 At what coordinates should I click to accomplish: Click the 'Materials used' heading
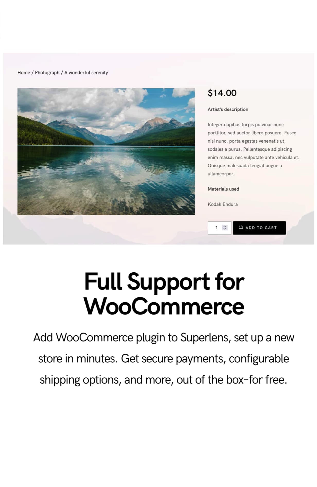223,189
